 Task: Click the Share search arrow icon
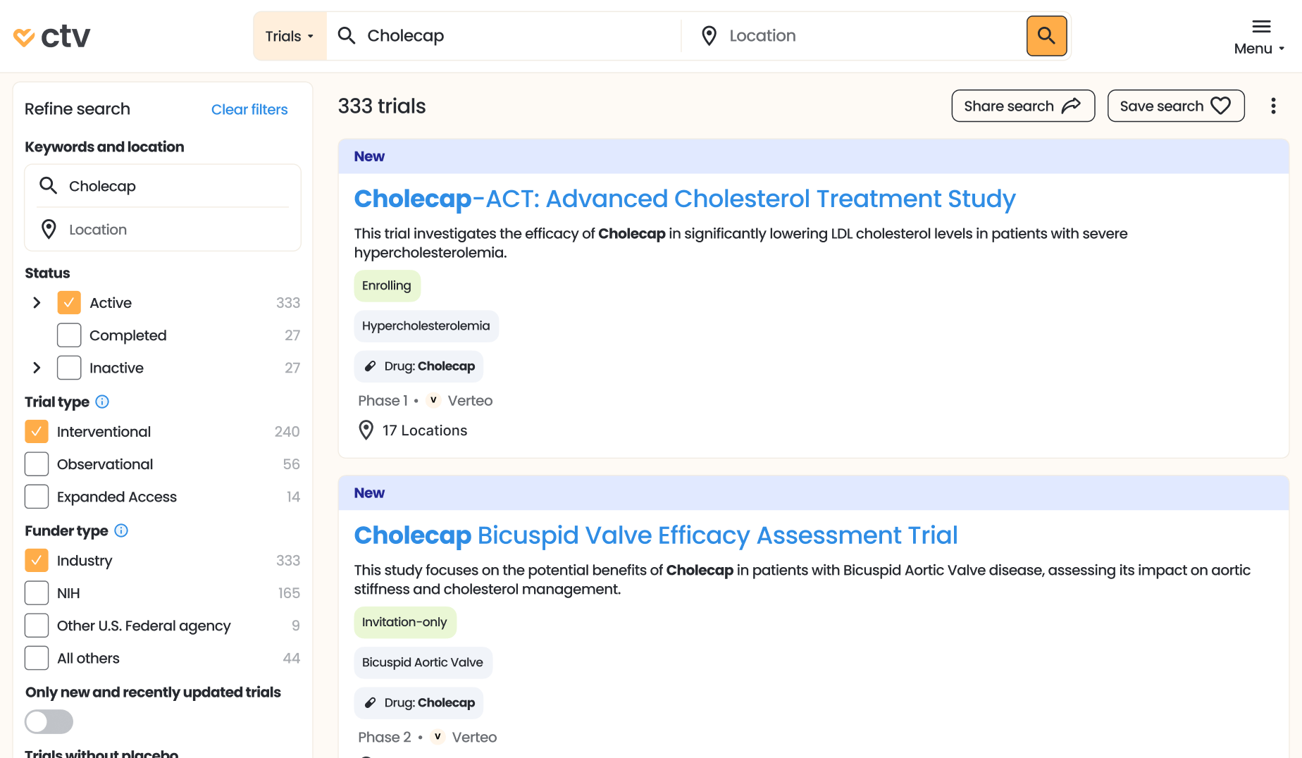pos(1071,106)
